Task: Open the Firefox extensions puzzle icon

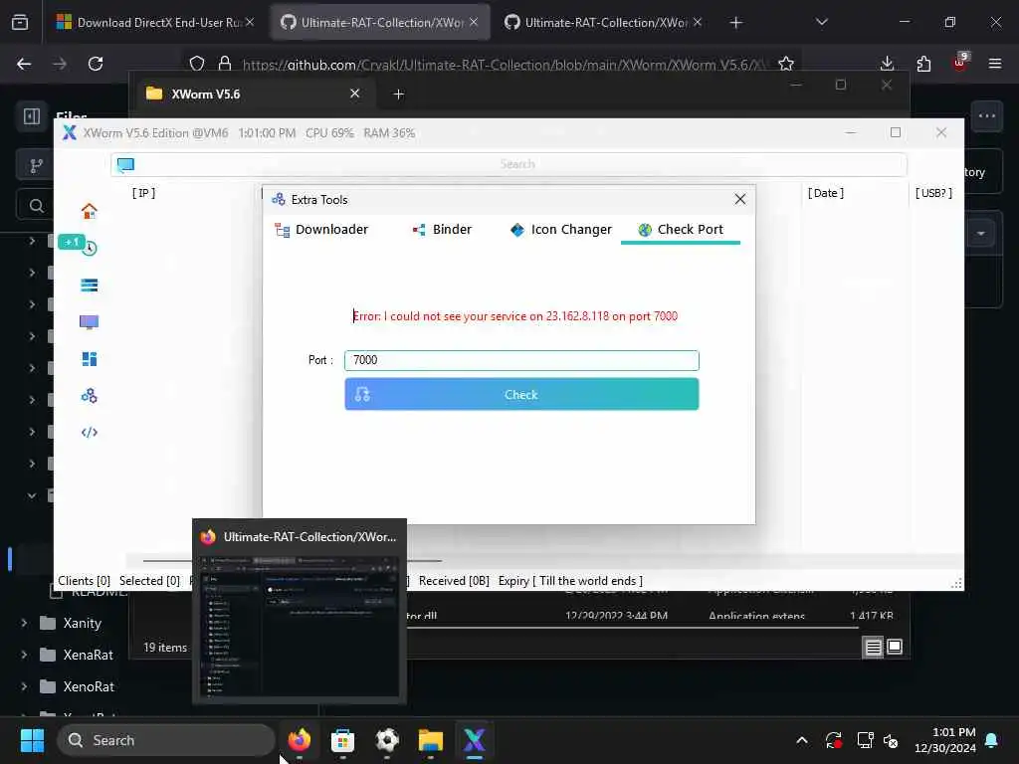Action: point(923,64)
